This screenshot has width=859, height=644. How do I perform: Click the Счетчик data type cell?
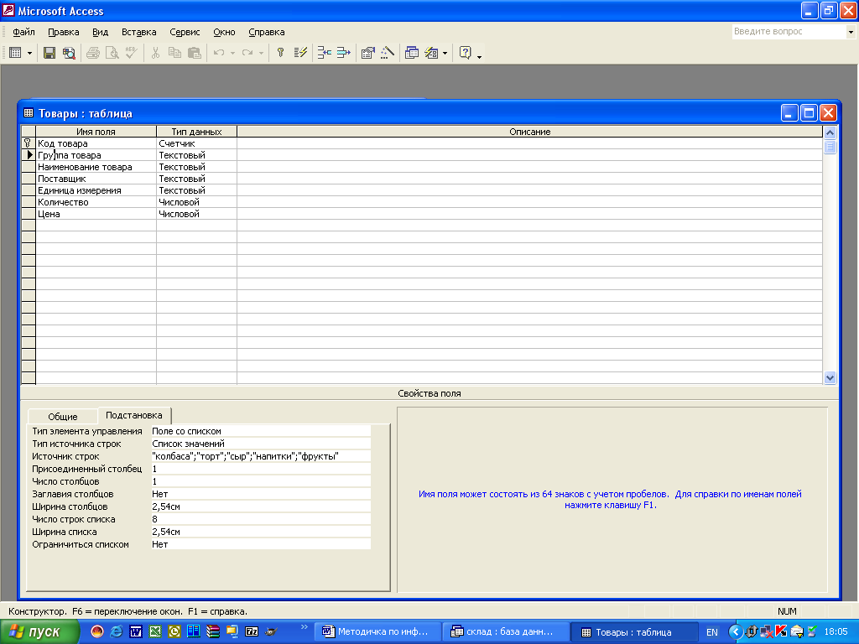coord(196,143)
